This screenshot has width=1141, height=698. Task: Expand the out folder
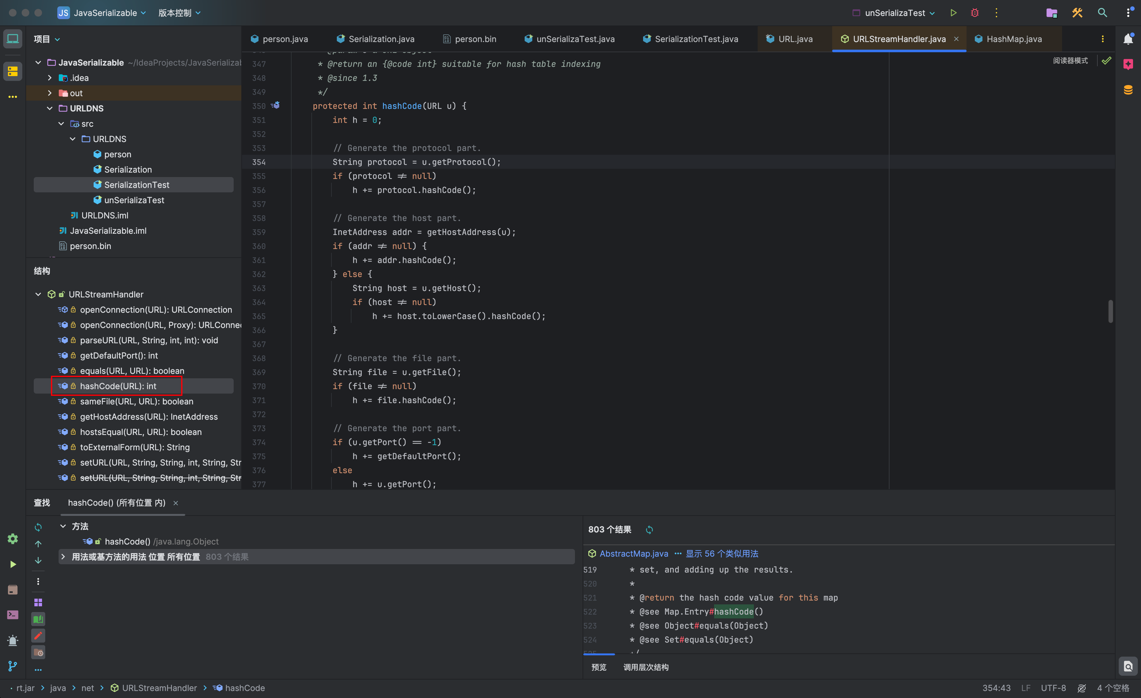pyautogui.click(x=50, y=93)
